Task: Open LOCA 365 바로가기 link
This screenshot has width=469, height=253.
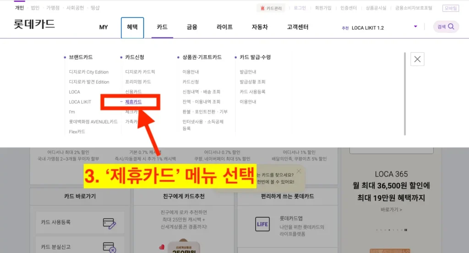Action: pyautogui.click(x=391, y=209)
